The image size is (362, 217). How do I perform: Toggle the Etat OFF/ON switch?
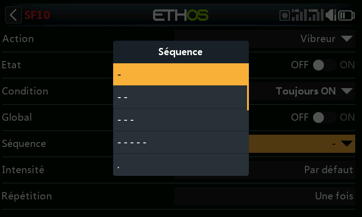click(324, 65)
